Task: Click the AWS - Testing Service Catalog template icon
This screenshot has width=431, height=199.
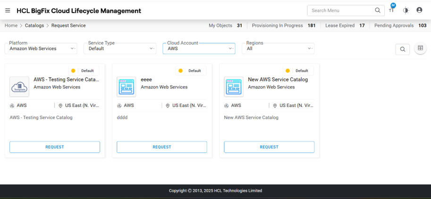Action: 19,87
